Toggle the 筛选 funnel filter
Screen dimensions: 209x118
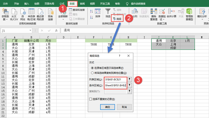(108, 11)
